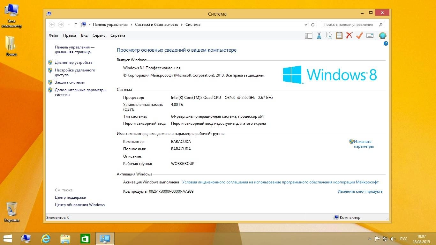Screen dimensions: 436x245
Task: Click the back navigation arrow
Action: (x=52, y=25)
